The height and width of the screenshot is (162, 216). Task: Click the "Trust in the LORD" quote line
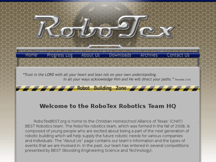point(90,75)
